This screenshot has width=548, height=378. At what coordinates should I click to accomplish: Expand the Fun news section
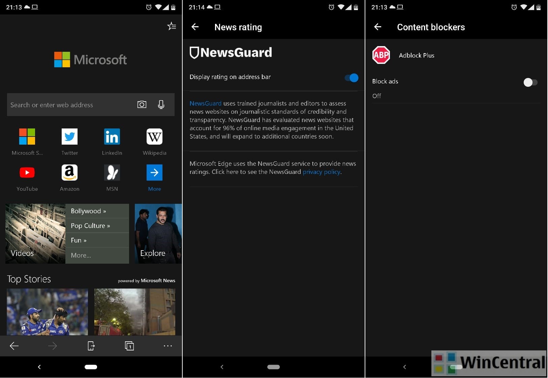click(x=79, y=240)
